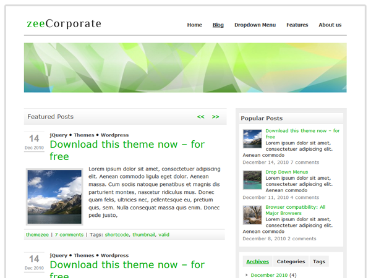The height and width of the screenshot is (278, 371).
Task: Select the shortcode tag link
Action: tap(117, 235)
